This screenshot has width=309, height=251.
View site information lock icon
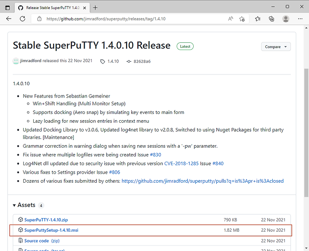[40, 19]
